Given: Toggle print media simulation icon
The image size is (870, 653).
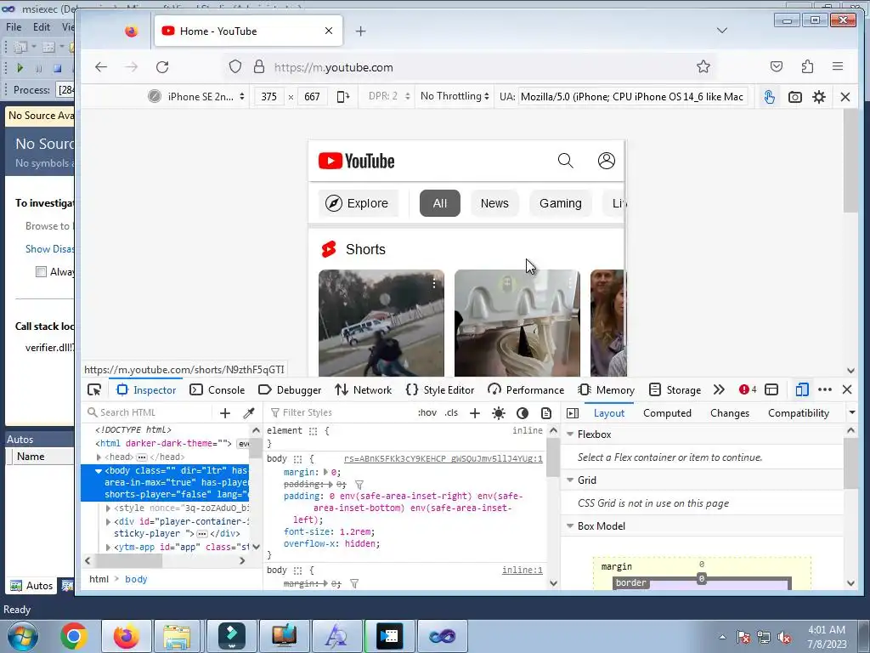Looking at the screenshot, I should (546, 412).
